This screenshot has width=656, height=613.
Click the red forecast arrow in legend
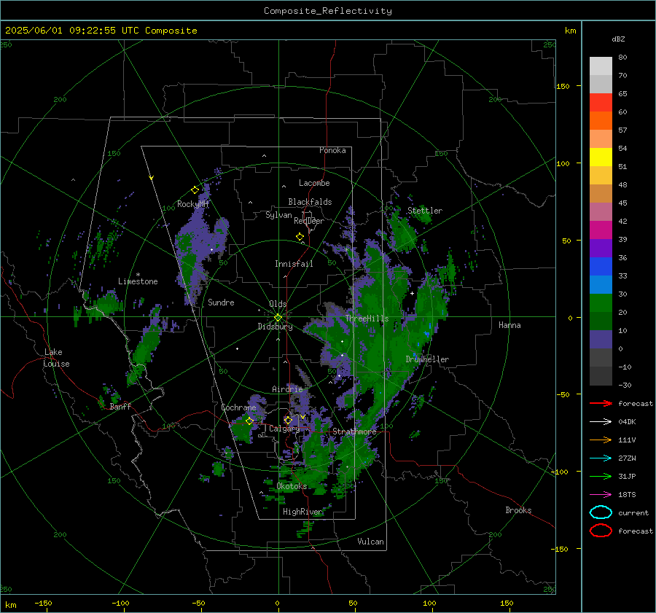tap(601, 403)
